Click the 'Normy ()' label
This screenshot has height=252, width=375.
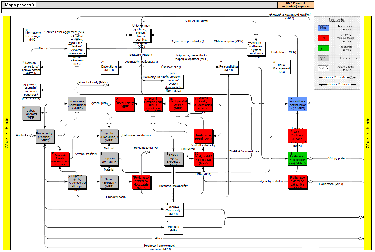[x=45, y=48]
